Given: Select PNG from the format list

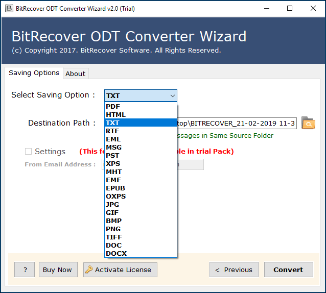Looking at the screenshot, I should click(x=141, y=229).
